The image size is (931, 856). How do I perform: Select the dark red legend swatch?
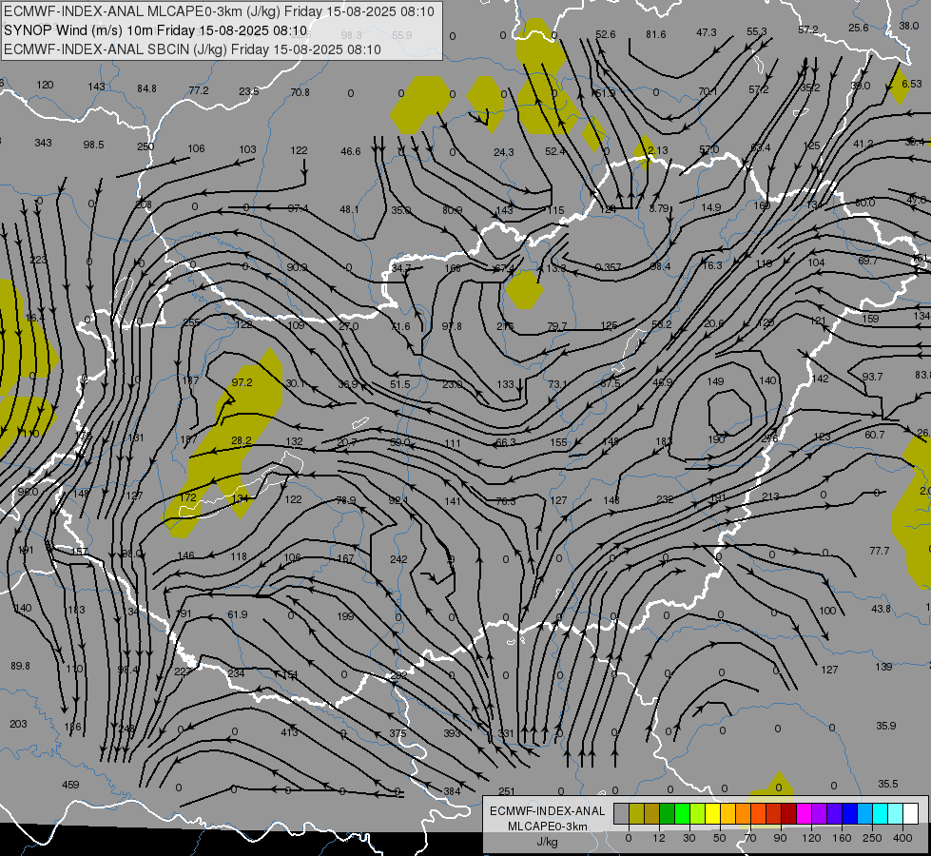pos(788,813)
